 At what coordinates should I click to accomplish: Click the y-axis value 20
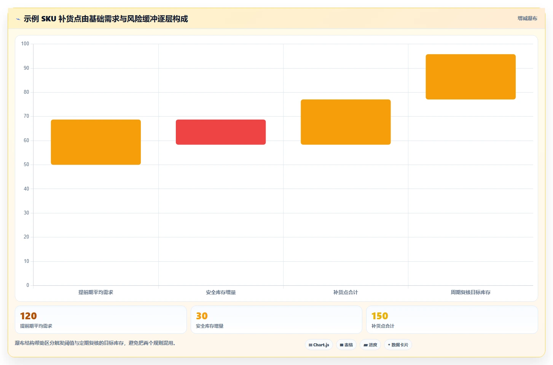26,237
